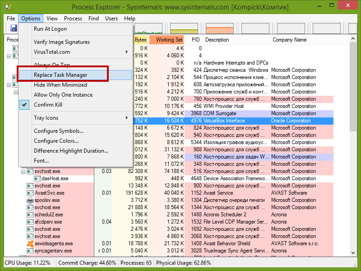361x271 pixels.
Task: Click Commit Charge: 44.60% in status bar
Action: point(87,263)
